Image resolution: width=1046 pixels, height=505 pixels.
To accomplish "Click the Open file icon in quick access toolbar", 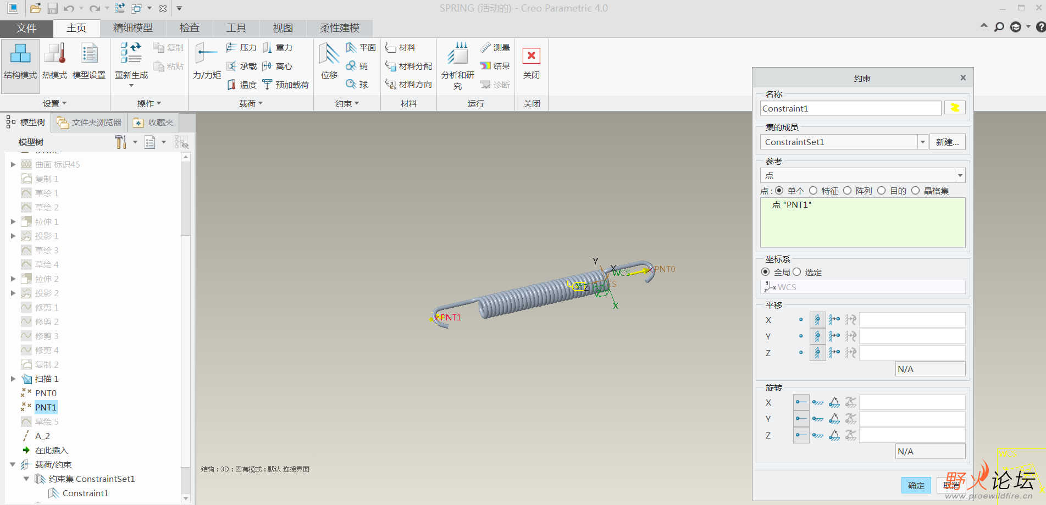I will click(x=35, y=8).
